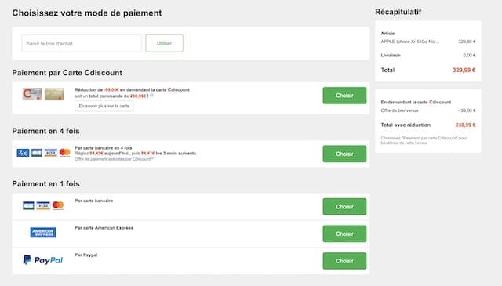Choose single payment 'Par carte bancaire'

coord(344,207)
